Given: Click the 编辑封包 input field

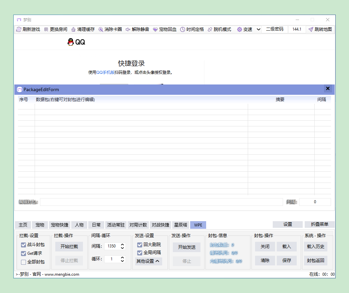Looking at the screenshot, I should (161, 202).
